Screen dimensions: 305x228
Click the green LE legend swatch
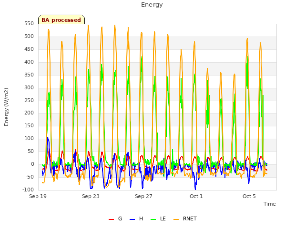(x=153, y=219)
